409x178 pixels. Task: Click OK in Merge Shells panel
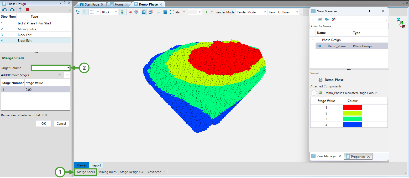pos(44,124)
